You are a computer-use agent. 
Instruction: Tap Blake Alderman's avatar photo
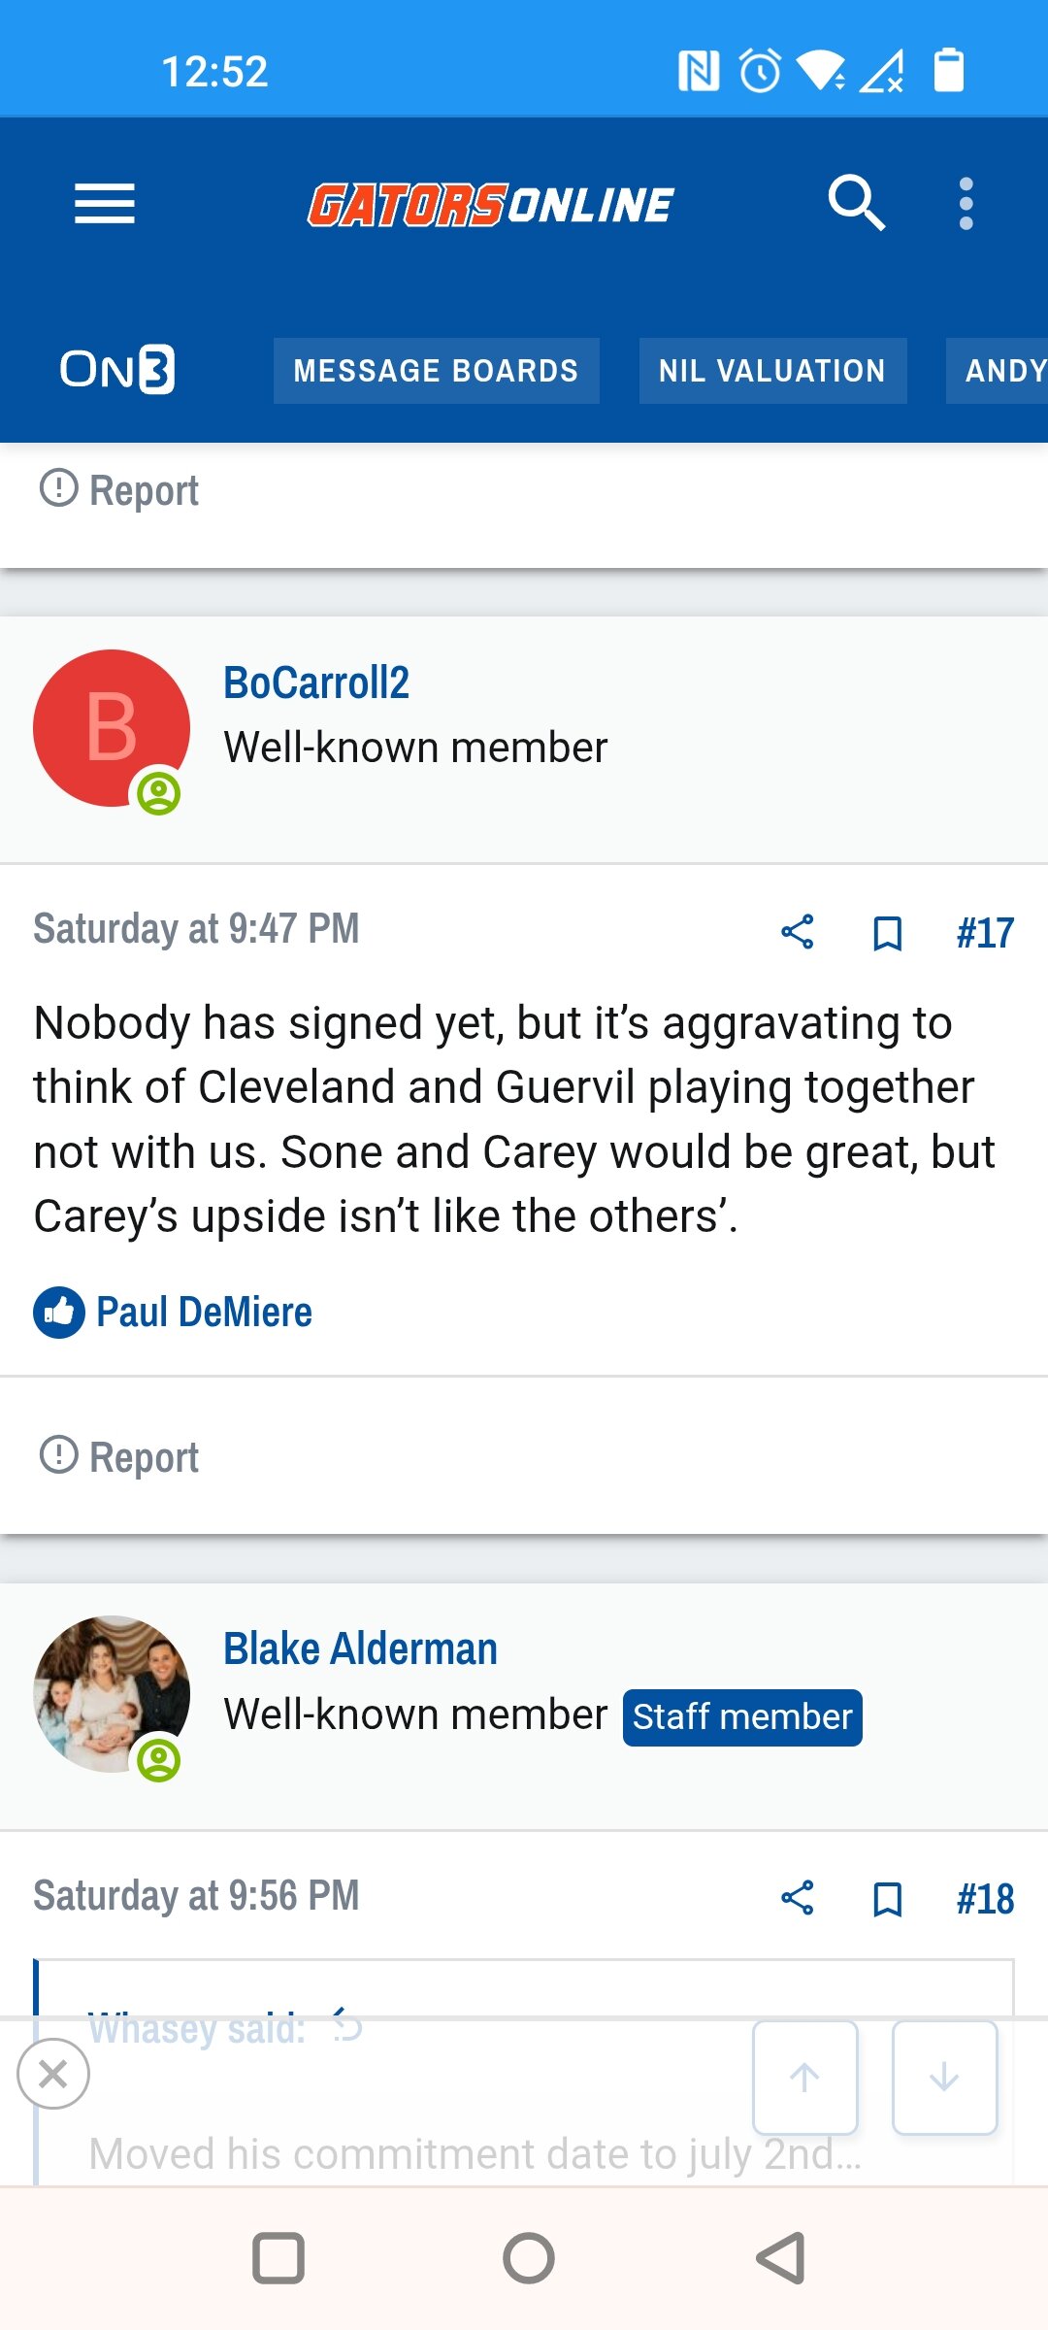(x=112, y=1694)
